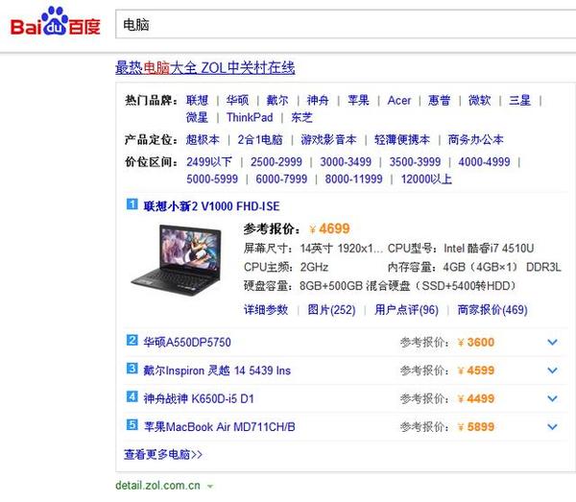The image size is (576, 502).
Task: Filter by 游戏影音本 product type
Action: coord(328,139)
